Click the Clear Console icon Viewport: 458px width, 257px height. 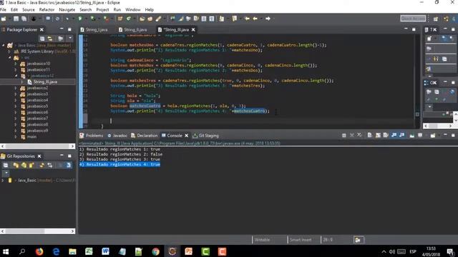(x=369, y=136)
